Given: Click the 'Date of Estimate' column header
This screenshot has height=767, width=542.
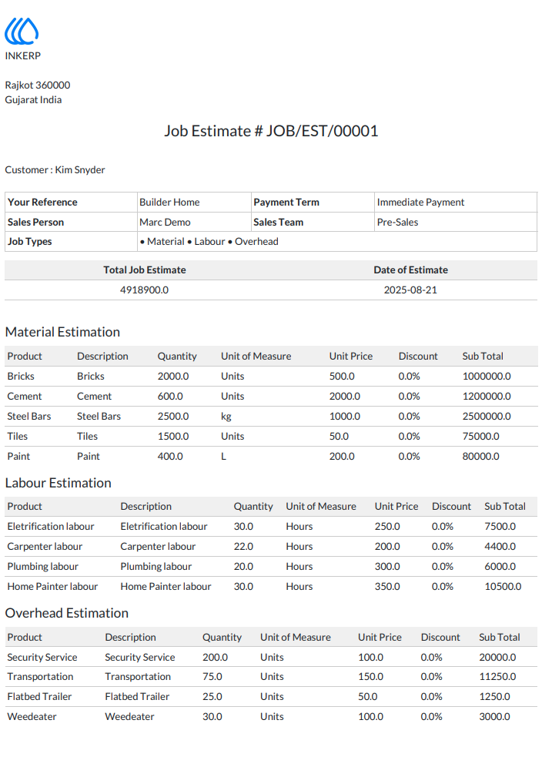Looking at the screenshot, I should click(410, 270).
